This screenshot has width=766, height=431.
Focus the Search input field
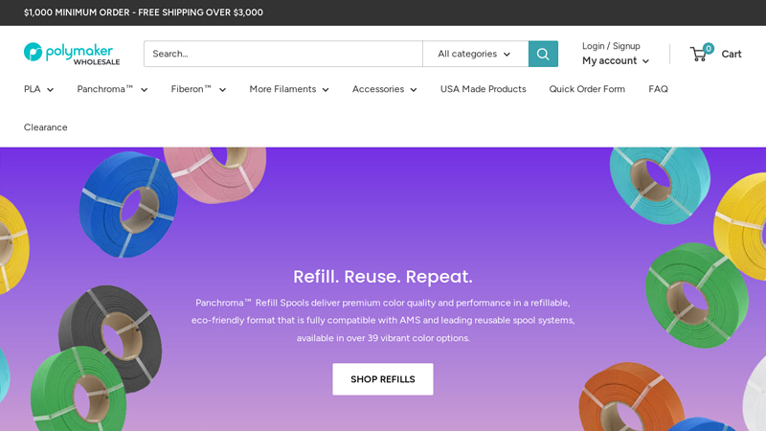click(282, 54)
